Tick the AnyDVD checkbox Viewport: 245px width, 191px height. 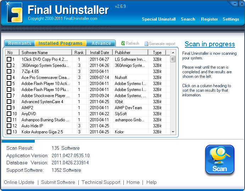click(9, 113)
